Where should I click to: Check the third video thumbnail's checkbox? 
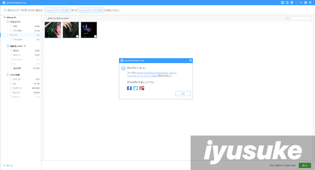pyautogui.click(x=95, y=36)
